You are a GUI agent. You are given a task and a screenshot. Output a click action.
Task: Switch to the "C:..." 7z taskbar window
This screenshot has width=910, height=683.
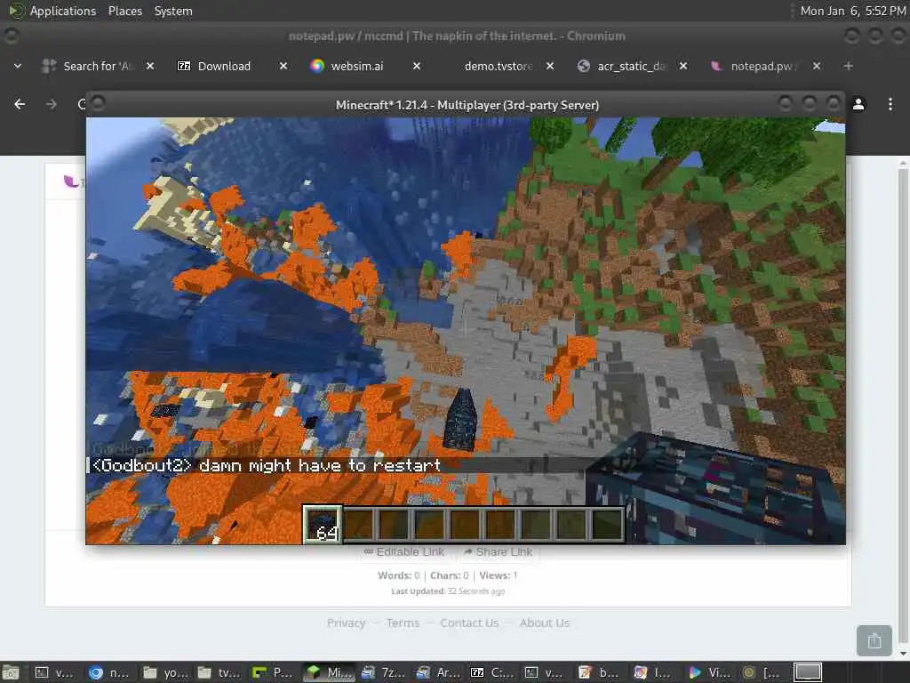492,672
